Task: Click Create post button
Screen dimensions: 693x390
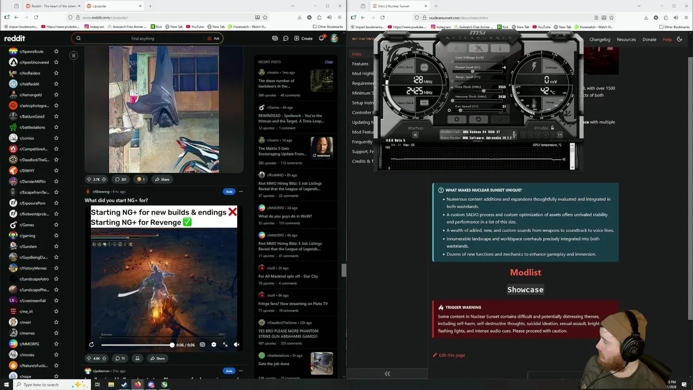Action: point(303,38)
